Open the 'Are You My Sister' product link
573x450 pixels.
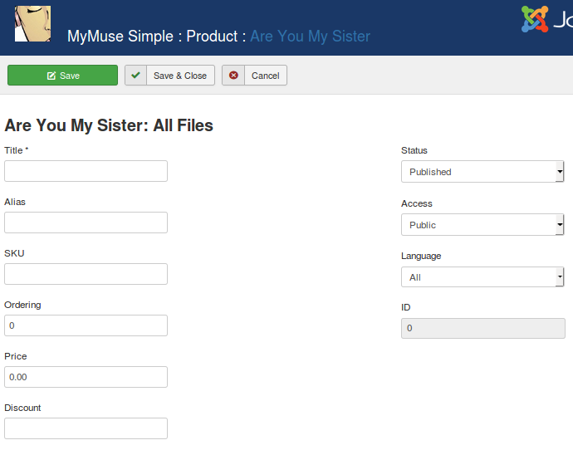coord(310,37)
